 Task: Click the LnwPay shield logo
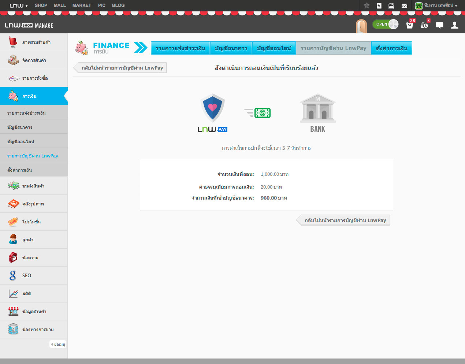click(212, 113)
